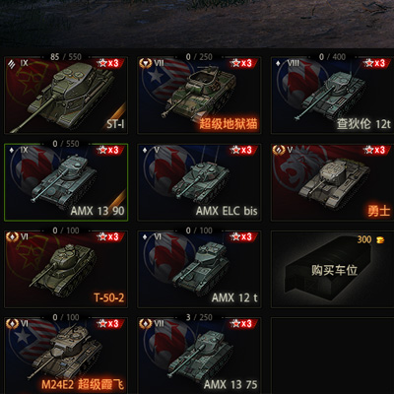
Task: Click x3 bonus badge on ST-I
Action: (109, 63)
